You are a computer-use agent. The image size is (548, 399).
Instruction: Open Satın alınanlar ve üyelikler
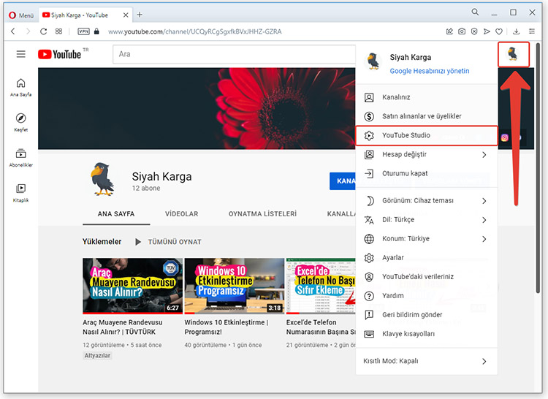[x=427, y=116]
